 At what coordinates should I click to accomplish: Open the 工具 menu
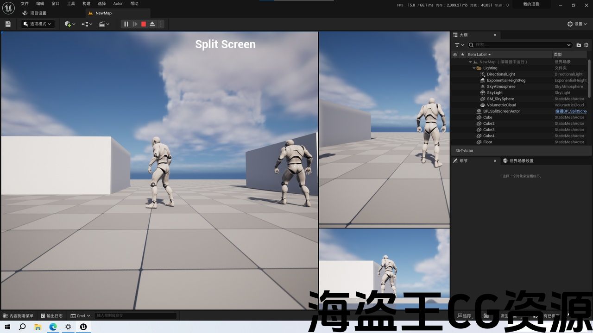point(71,4)
